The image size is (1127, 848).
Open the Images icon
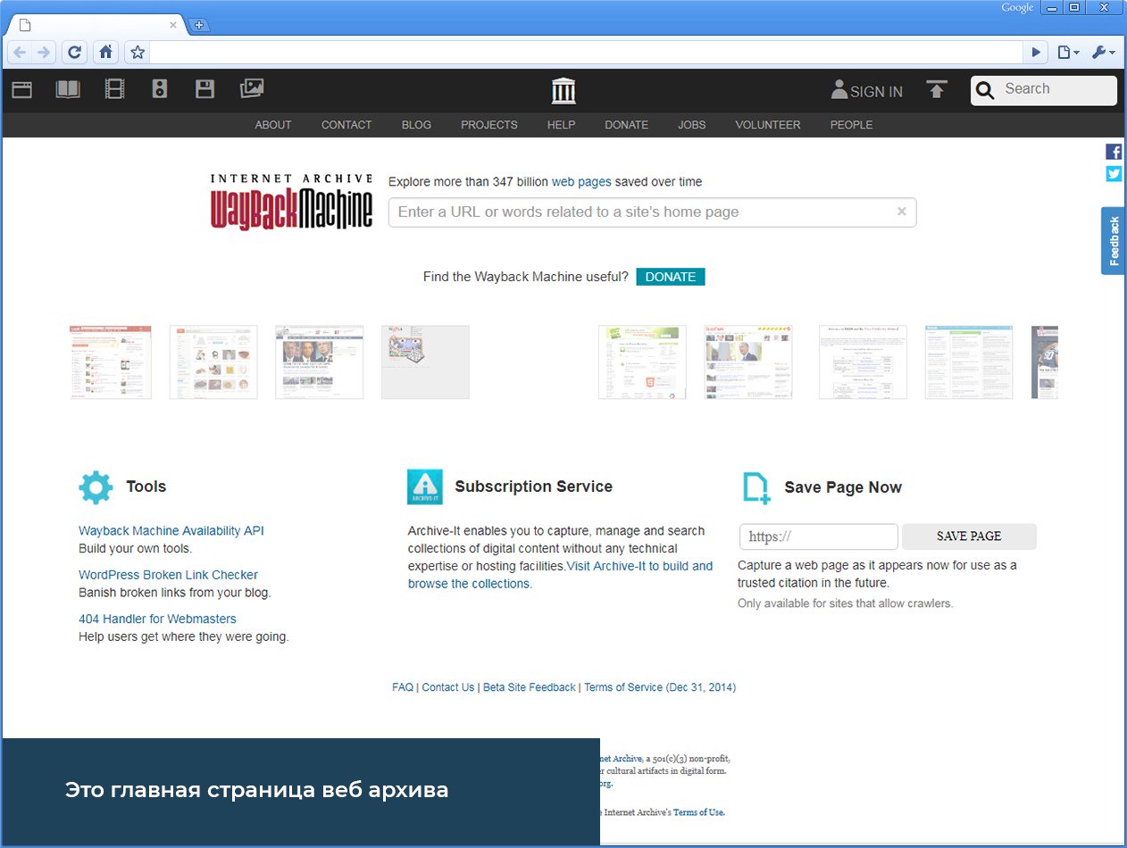click(252, 88)
